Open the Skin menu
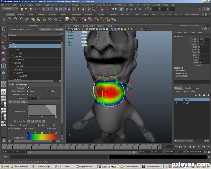 pyautogui.click(x=139, y=5)
